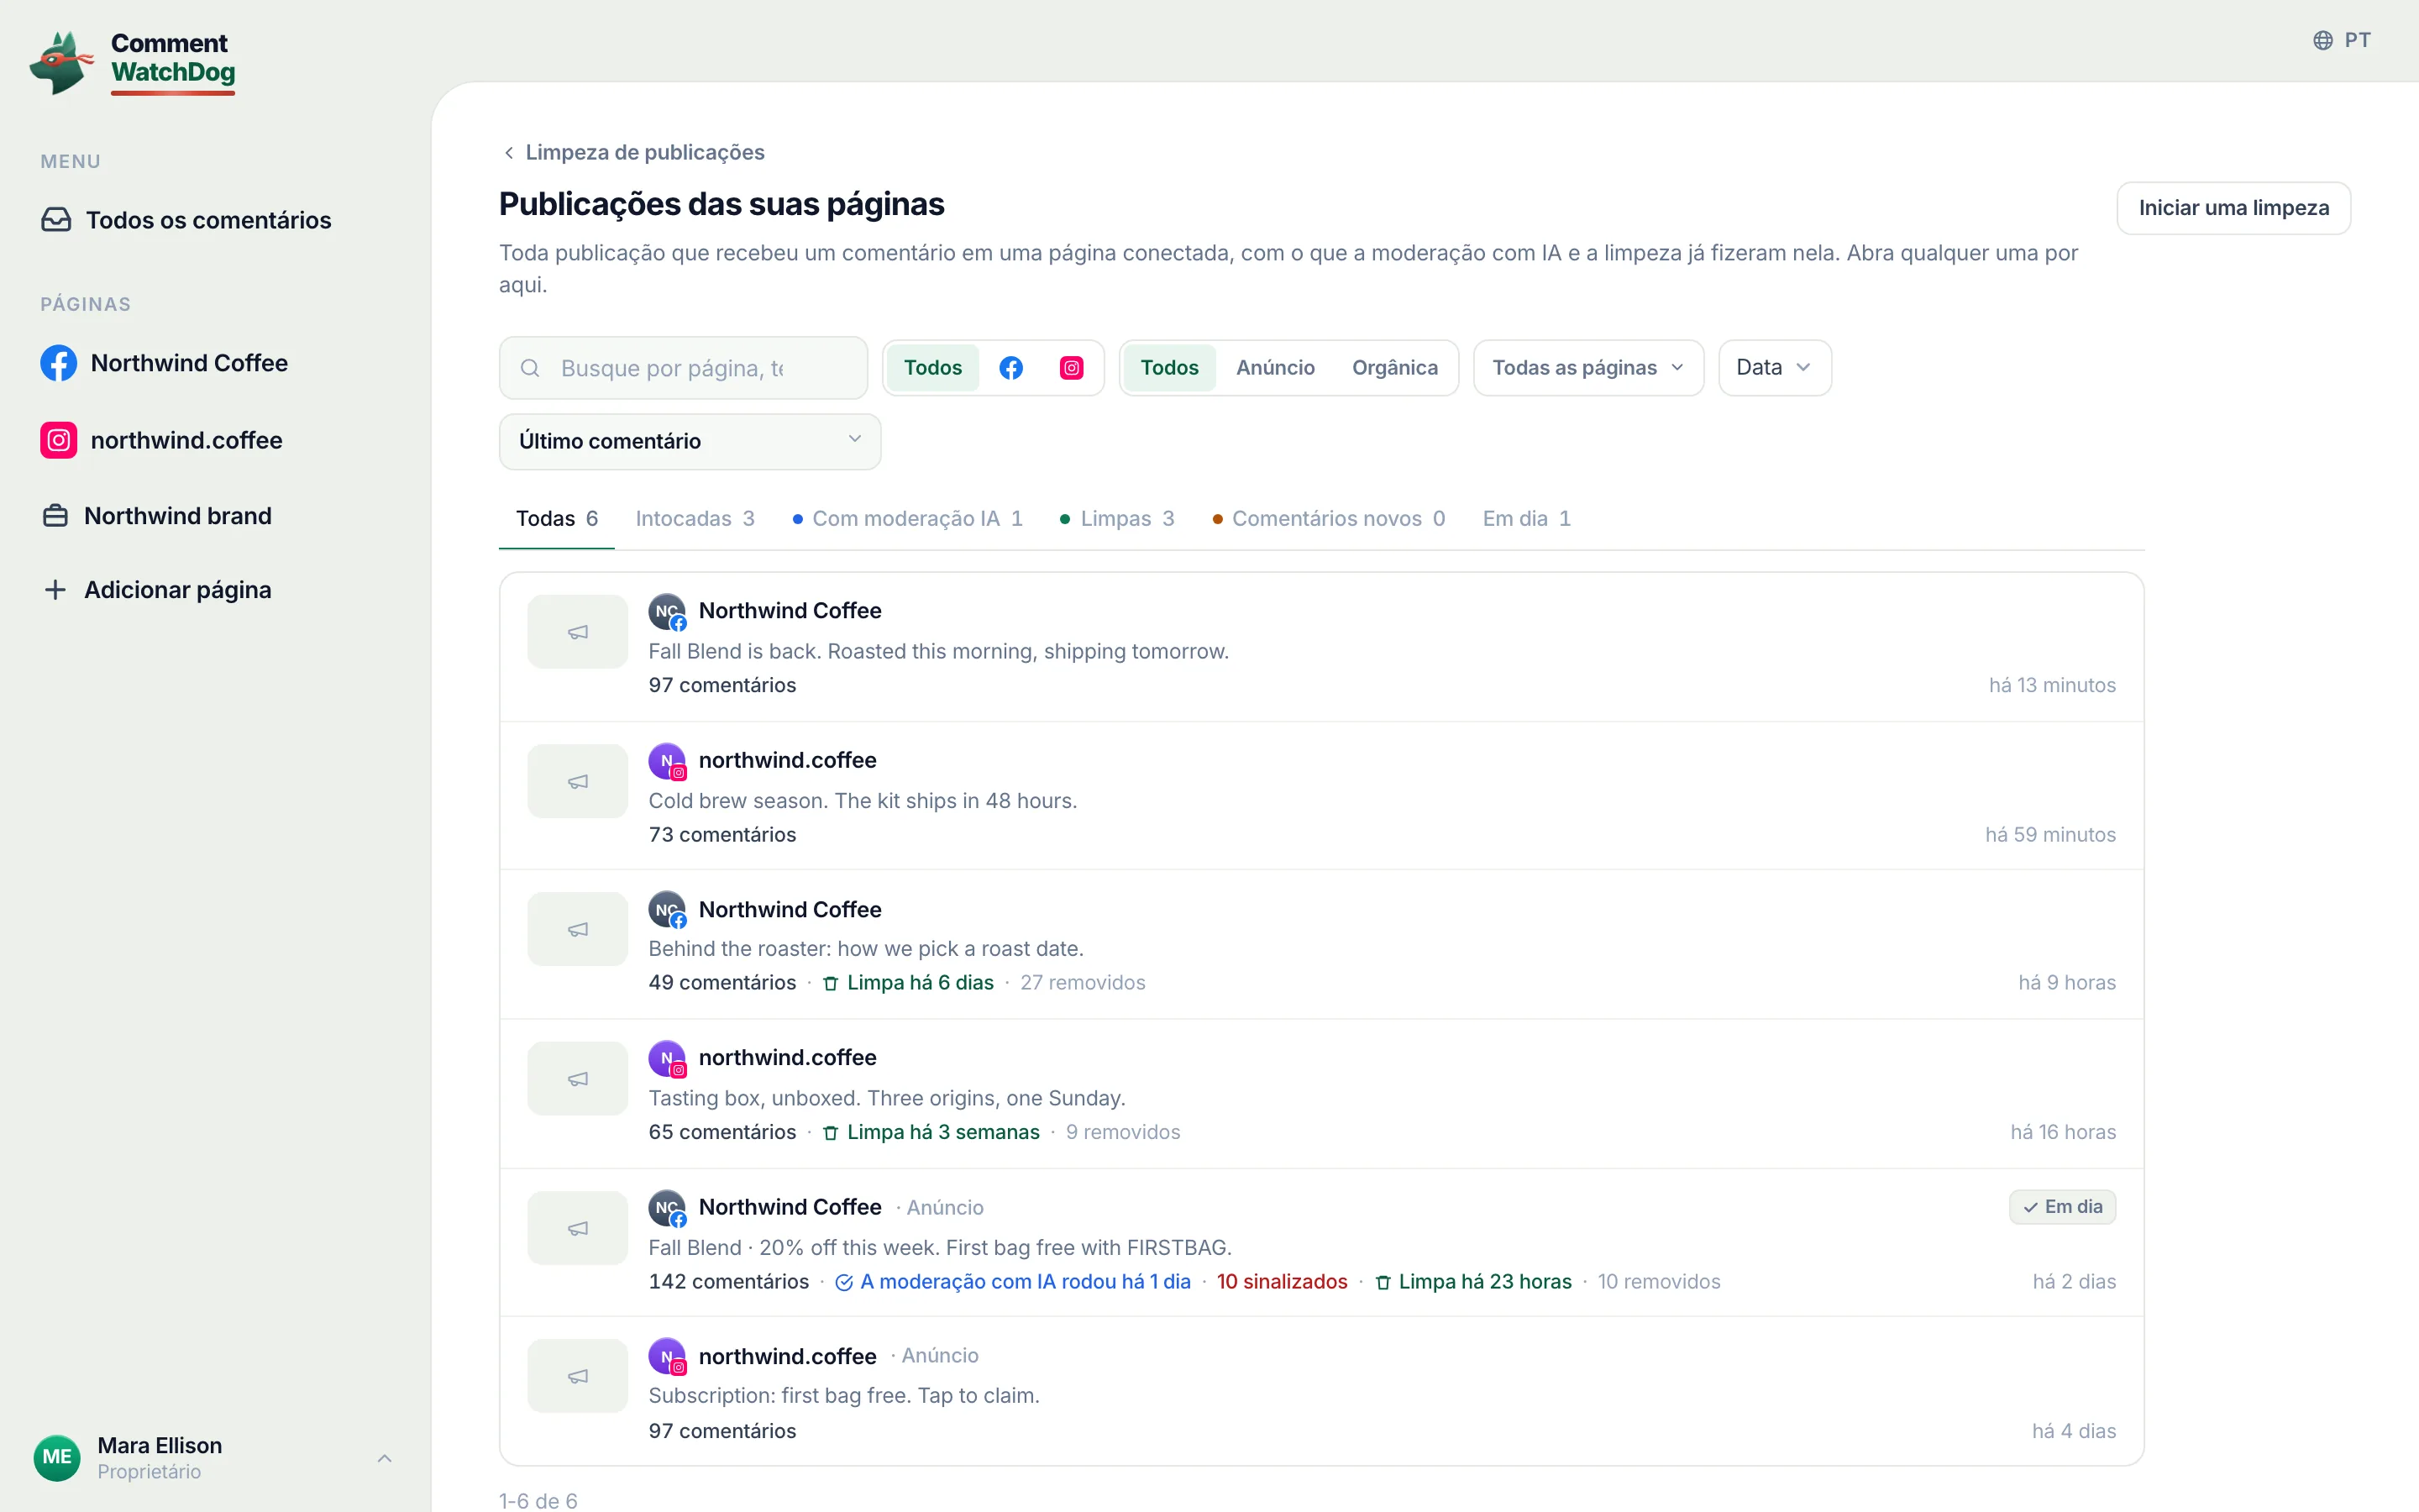Open Todos os comentários in sidebar
Image resolution: width=2419 pixels, height=1512 pixels.
[x=186, y=220]
